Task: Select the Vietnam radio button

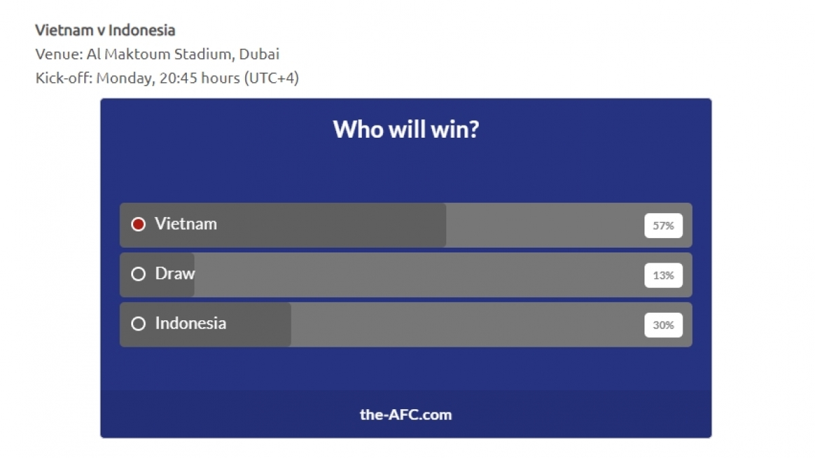Action: [x=139, y=224]
